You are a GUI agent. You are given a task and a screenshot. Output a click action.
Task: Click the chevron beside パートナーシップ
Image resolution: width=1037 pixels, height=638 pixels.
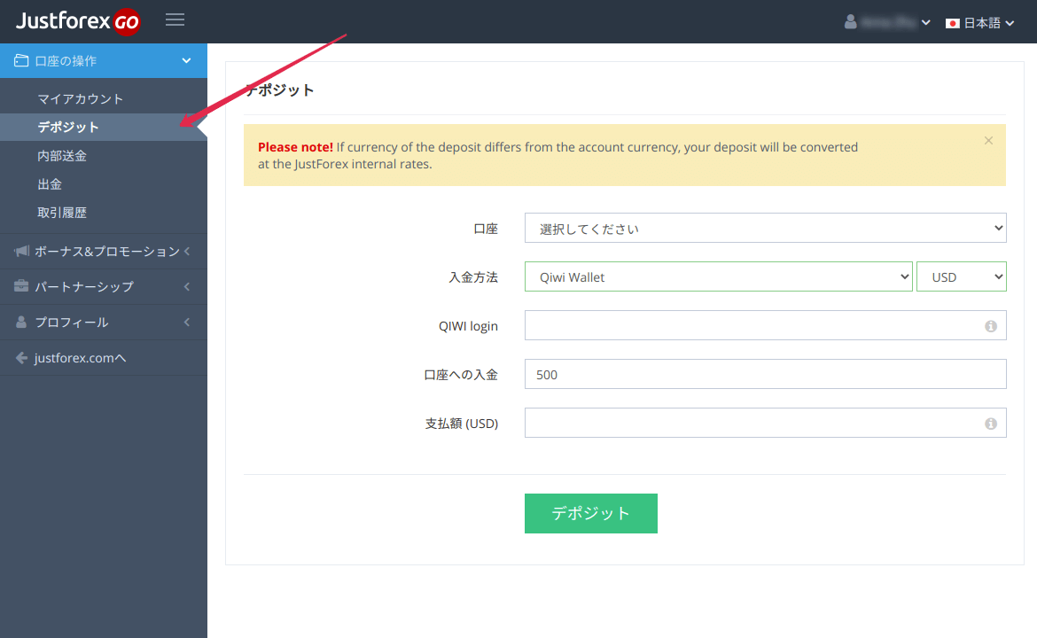pos(187,287)
